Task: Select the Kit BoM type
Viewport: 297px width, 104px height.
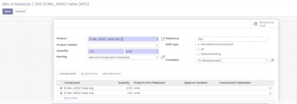Action: 198,49
